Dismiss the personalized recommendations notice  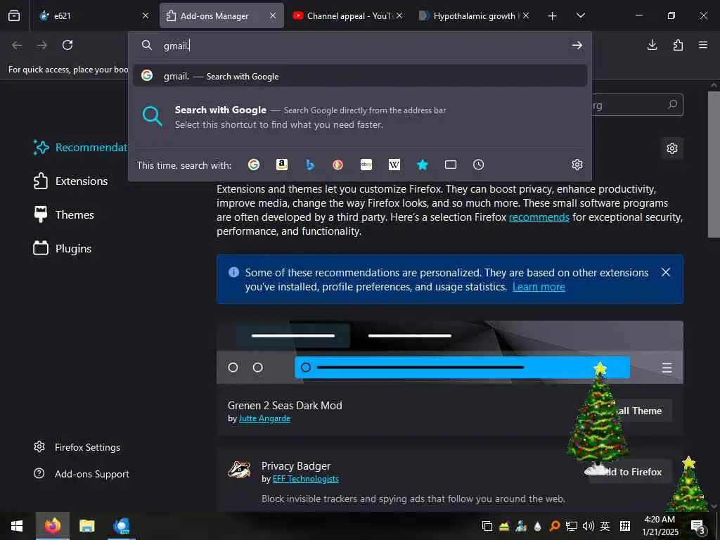point(666,272)
